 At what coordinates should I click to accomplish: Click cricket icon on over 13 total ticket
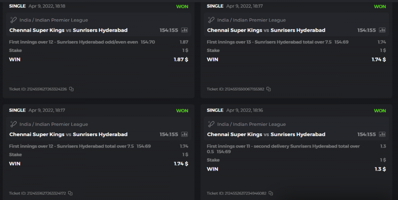(x=211, y=20)
